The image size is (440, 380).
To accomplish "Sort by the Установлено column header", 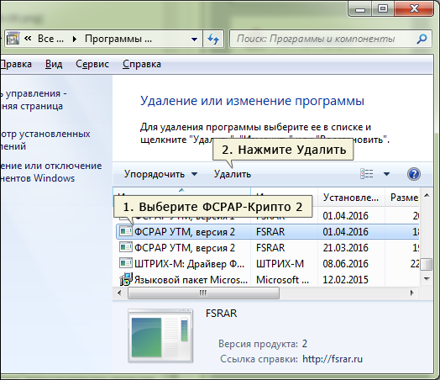I will (351, 198).
